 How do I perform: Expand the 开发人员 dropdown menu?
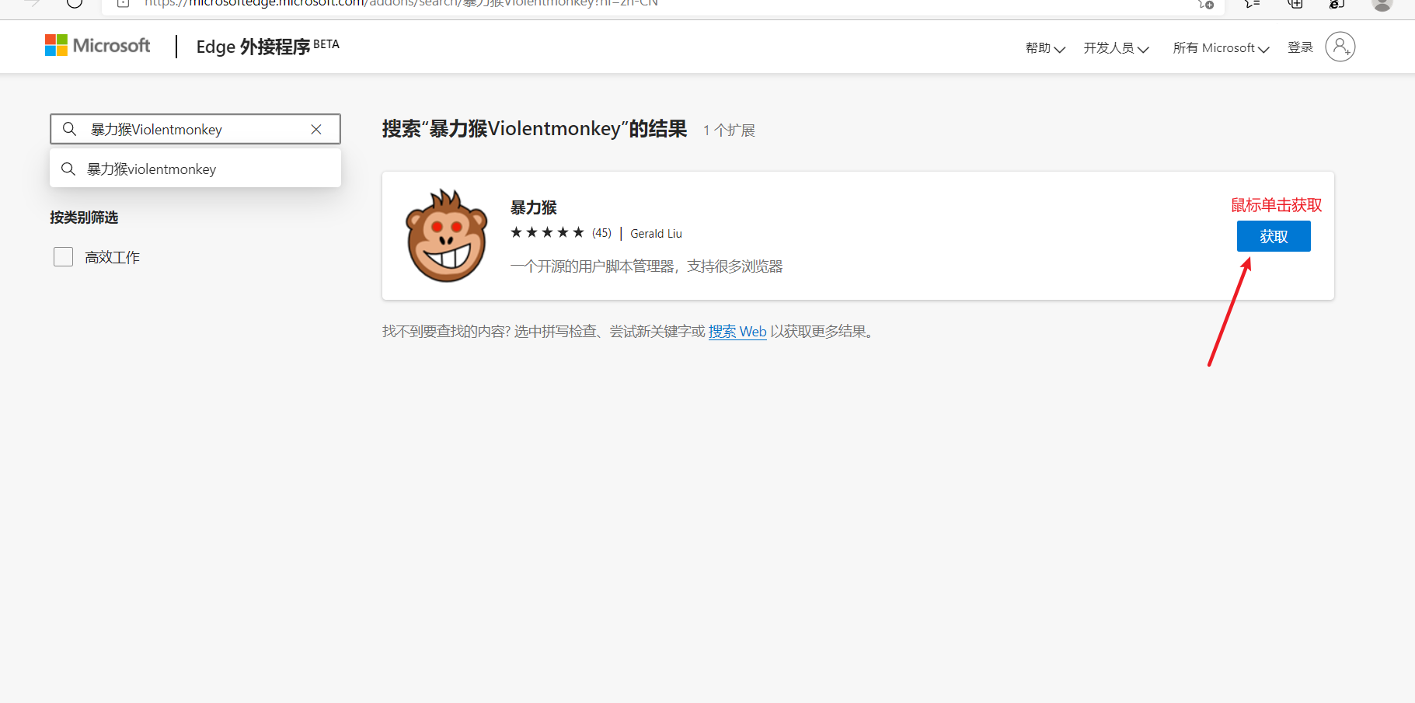pos(1116,48)
